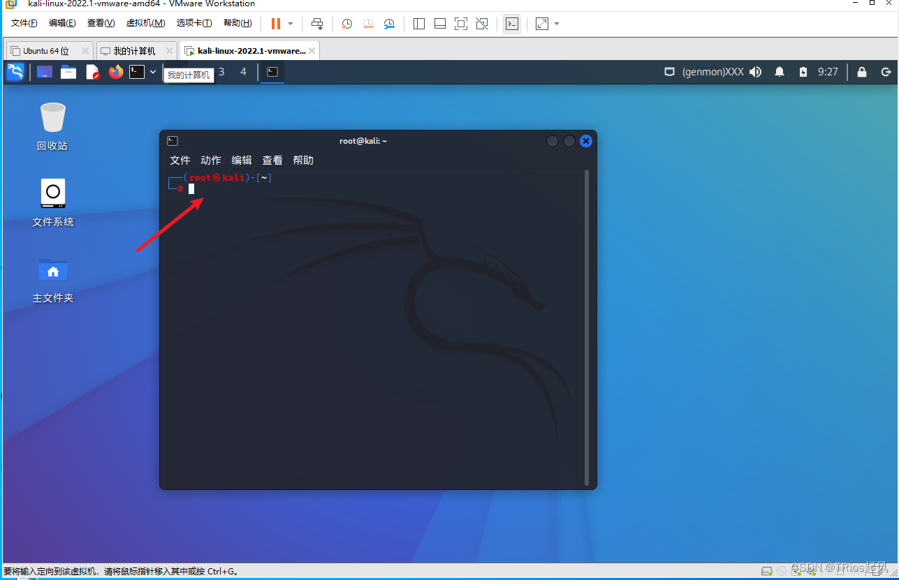Open the Kali applications menu dragon icon

[x=15, y=72]
